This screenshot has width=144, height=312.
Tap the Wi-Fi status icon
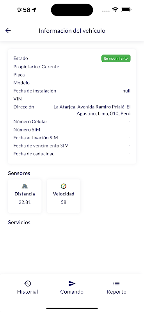pos(115,9)
